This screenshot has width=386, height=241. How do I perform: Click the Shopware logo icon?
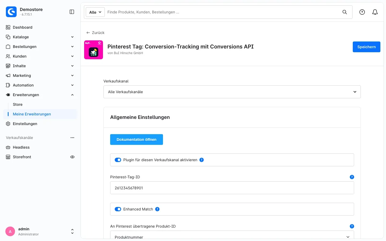pos(11,12)
